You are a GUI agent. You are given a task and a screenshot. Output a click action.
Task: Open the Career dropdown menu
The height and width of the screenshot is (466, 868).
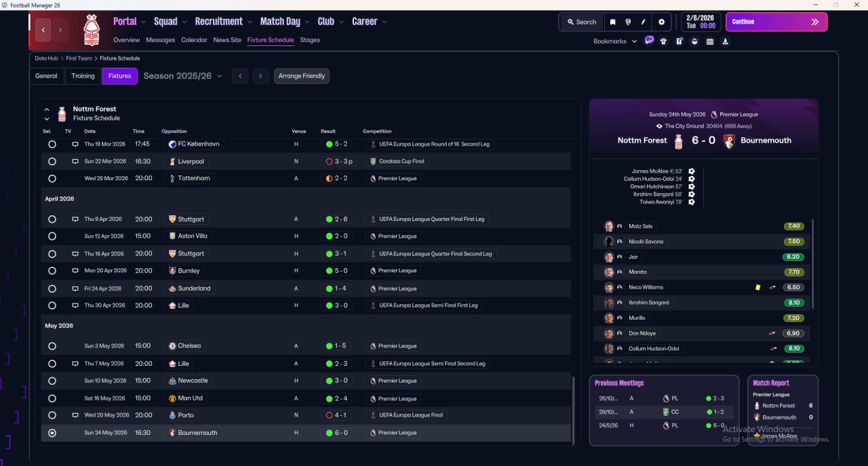click(x=369, y=22)
